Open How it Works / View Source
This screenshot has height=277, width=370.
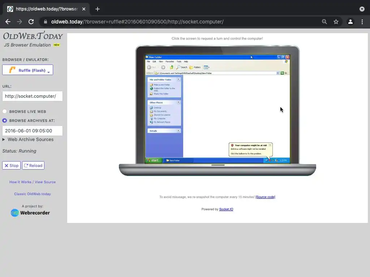click(x=33, y=182)
